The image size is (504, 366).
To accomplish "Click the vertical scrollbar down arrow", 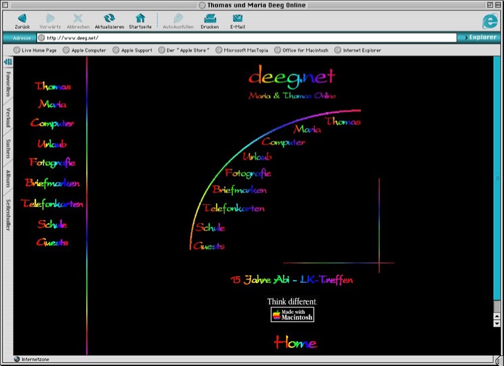I will [497, 323].
